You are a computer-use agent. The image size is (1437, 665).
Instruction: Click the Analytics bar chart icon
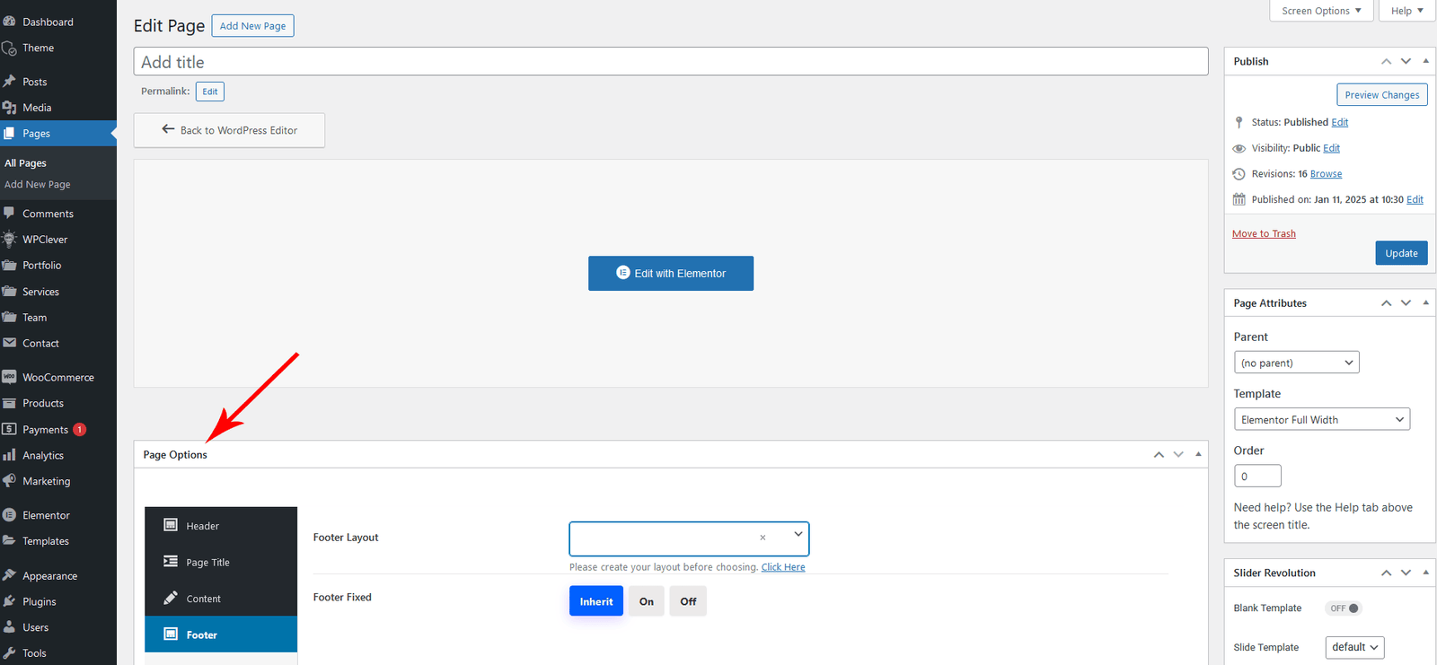pyautogui.click(x=9, y=455)
